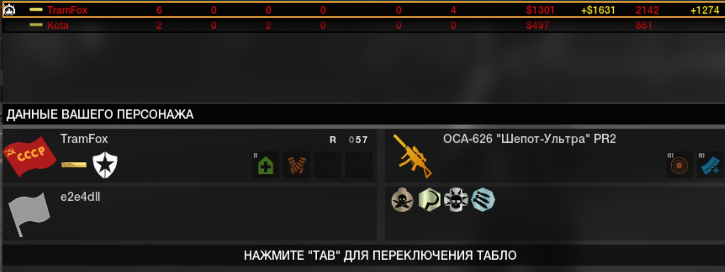Click the ОСА-626 "Шепот-Ультра" PR2 weapon name
The image size is (725, 272).
click(x=529, y=139)
